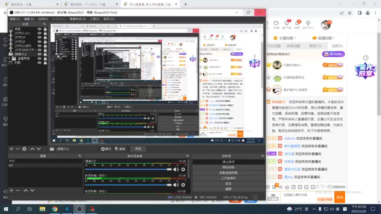Move the selected source up
This screenshot has width=381, height=214.
(x=32, y=149)
